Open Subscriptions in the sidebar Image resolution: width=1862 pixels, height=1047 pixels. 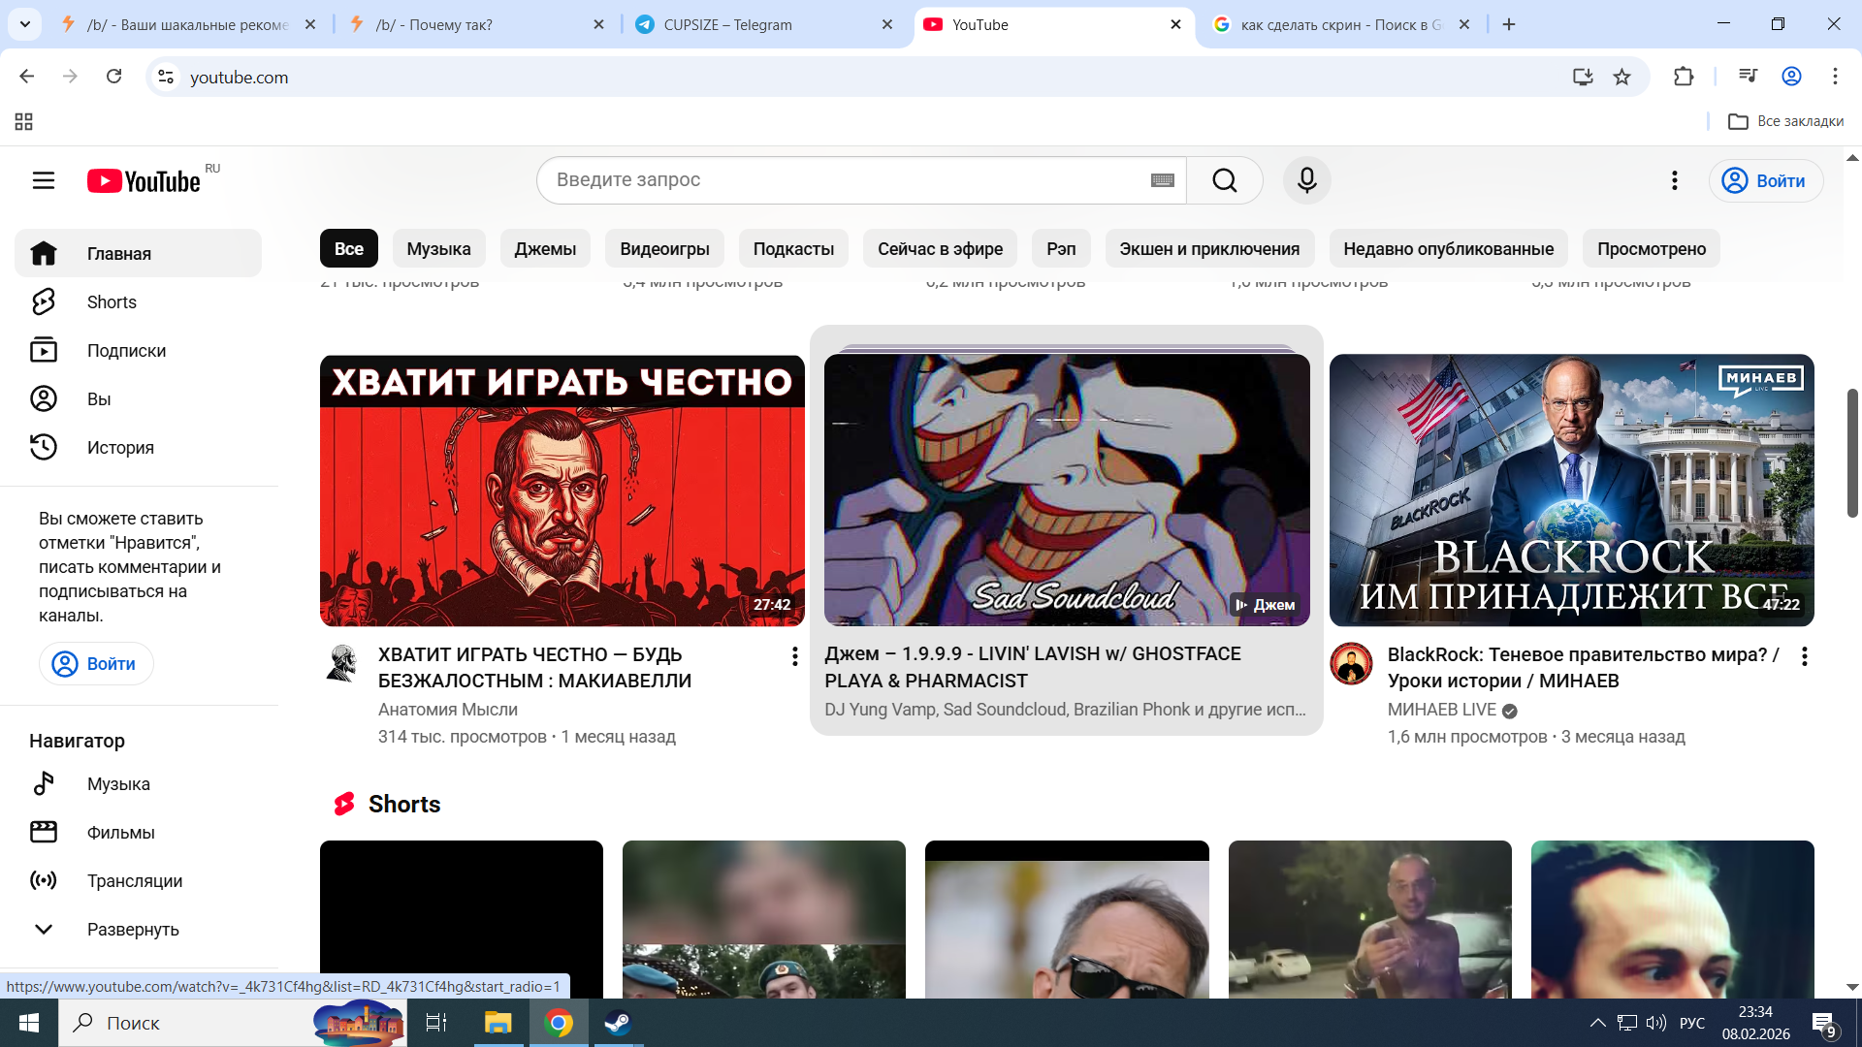pos(126,351)
